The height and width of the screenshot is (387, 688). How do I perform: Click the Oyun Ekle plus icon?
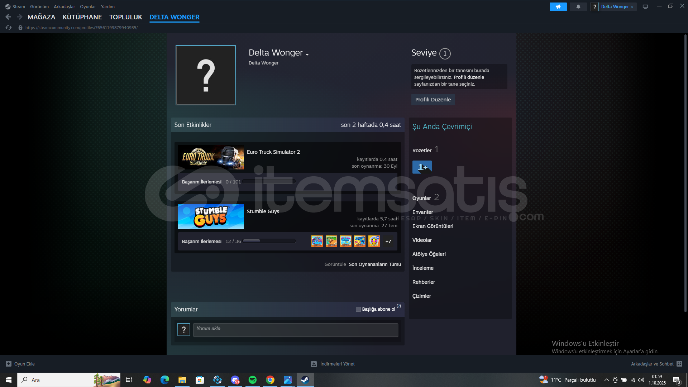9,364
